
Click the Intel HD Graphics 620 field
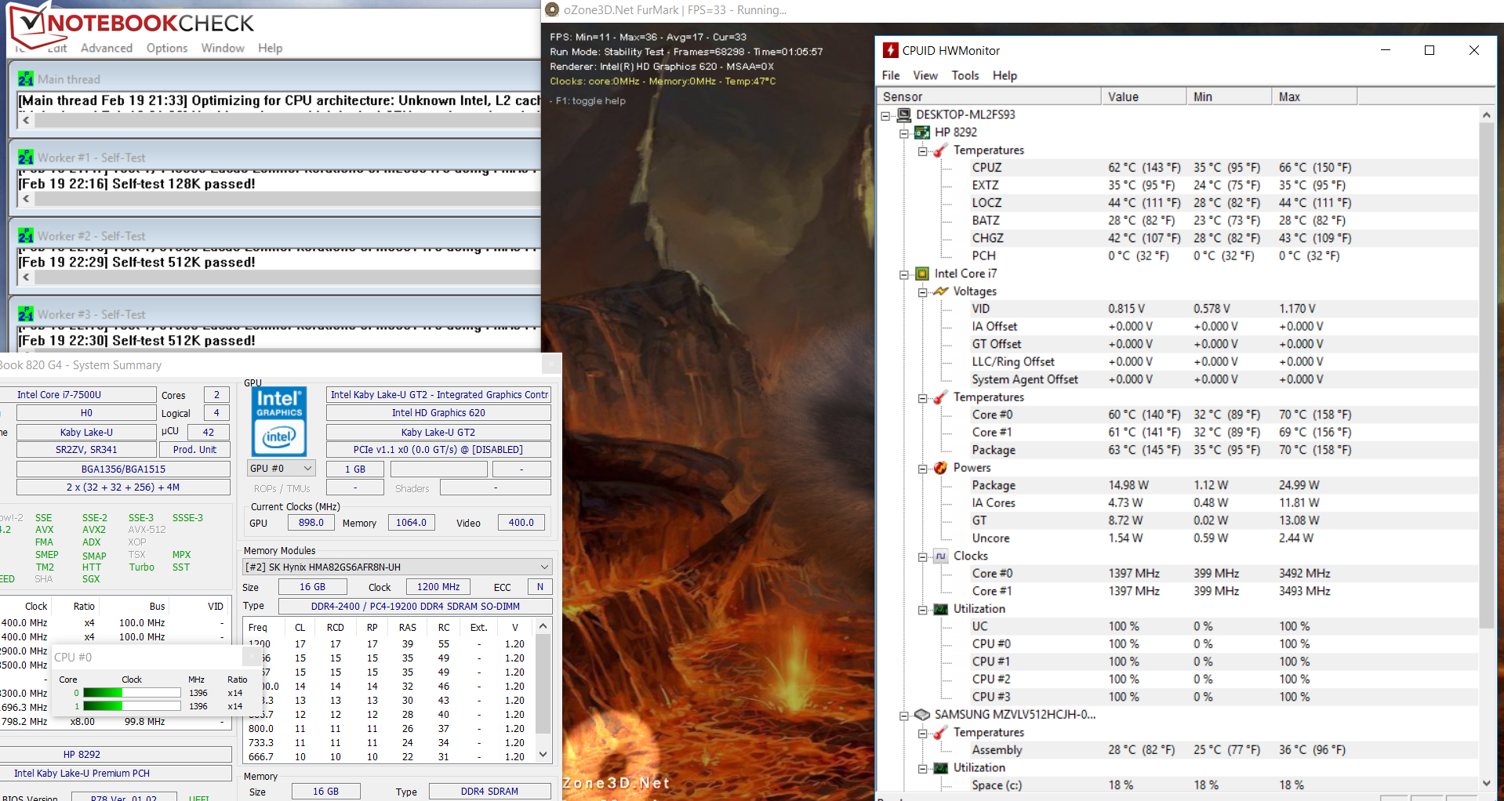click(438, 412)
